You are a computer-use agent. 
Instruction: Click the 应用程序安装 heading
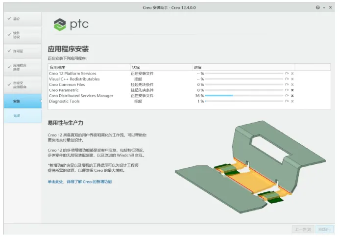[x=68, y=49]
